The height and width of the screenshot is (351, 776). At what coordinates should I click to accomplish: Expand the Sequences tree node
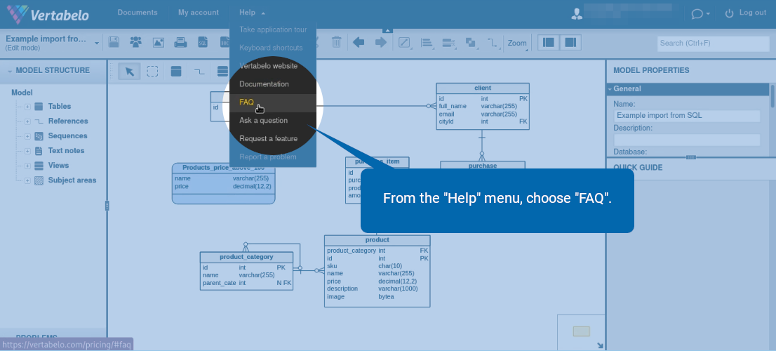tap(28, 137)
